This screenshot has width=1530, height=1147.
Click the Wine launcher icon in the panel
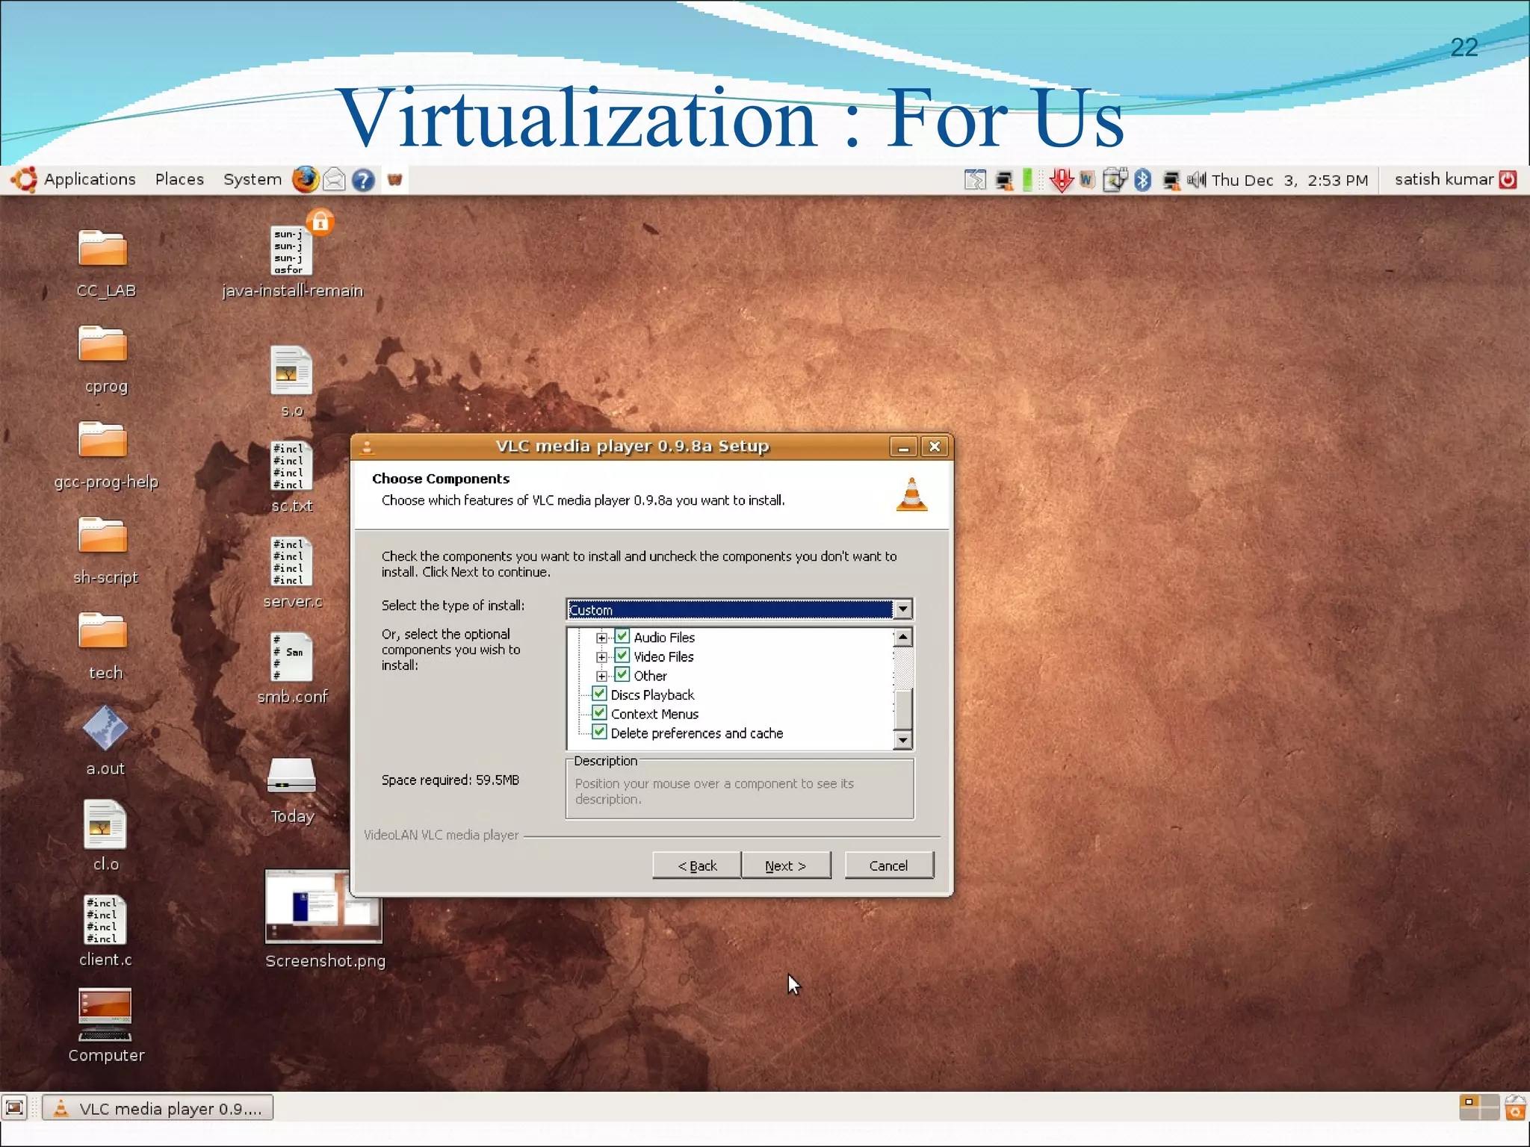394,179
